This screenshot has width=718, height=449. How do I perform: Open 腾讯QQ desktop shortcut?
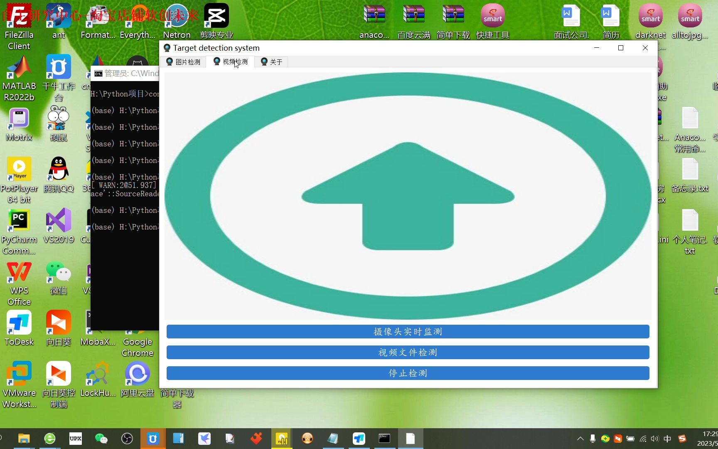59,175
